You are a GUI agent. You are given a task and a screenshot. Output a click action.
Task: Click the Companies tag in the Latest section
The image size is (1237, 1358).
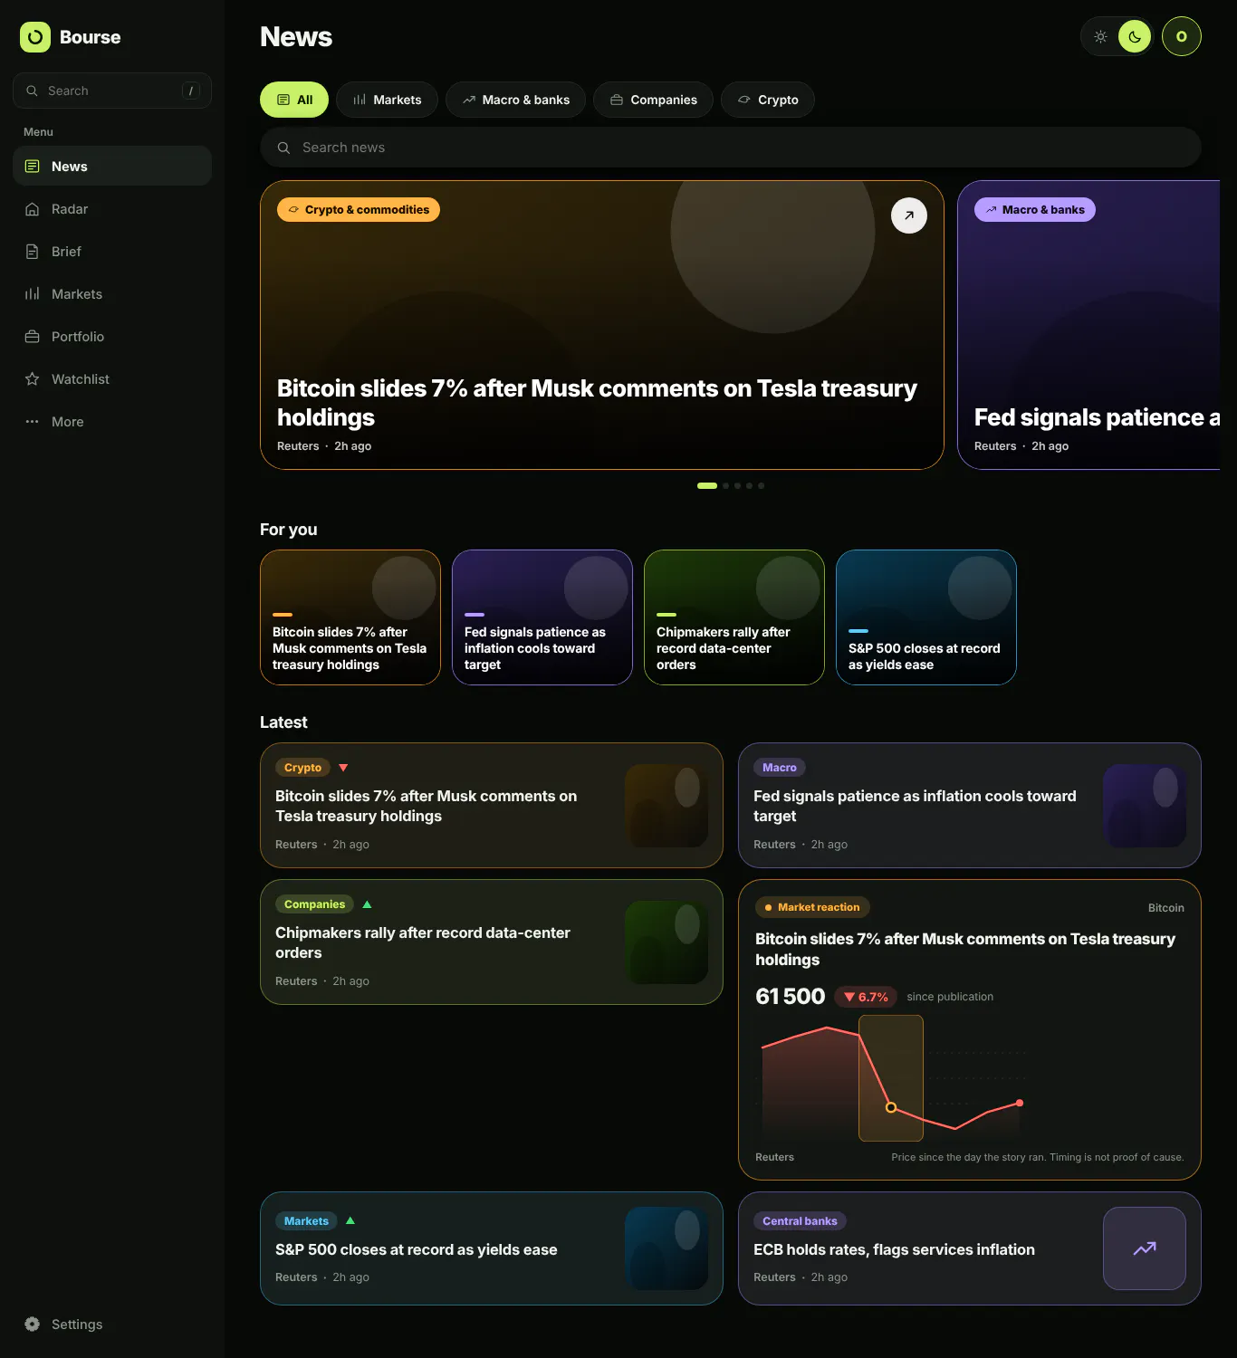click(x=314, y=904)
